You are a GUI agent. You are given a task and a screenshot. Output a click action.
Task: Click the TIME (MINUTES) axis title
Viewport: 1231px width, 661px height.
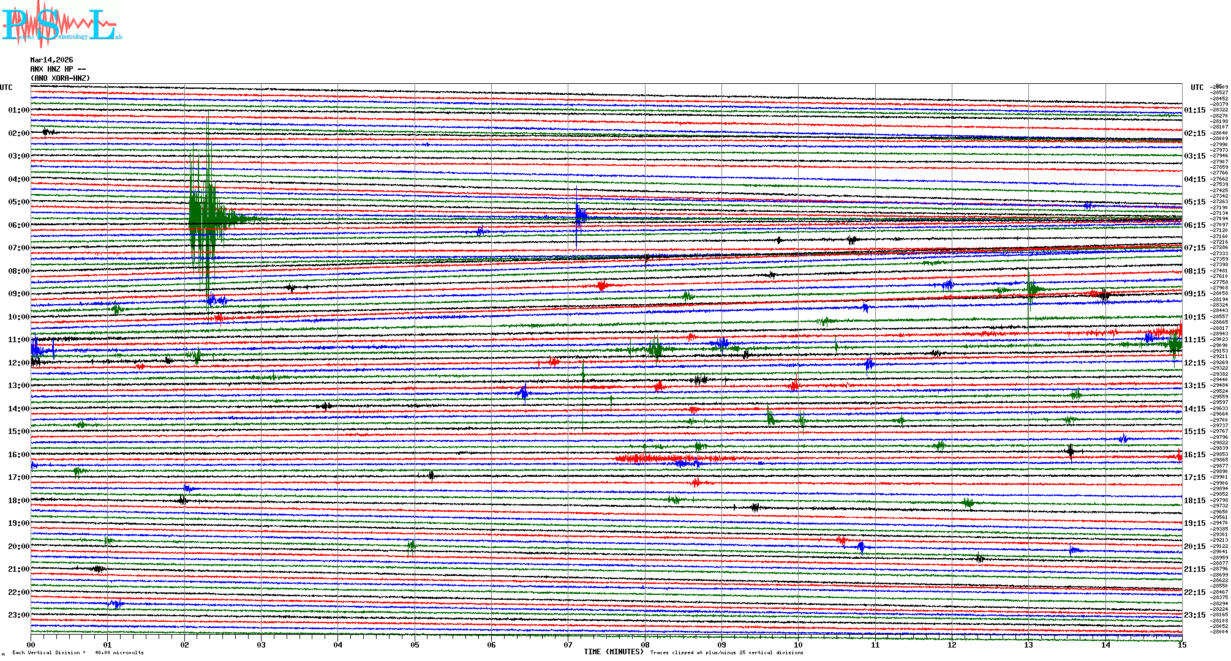coord(613,652)
